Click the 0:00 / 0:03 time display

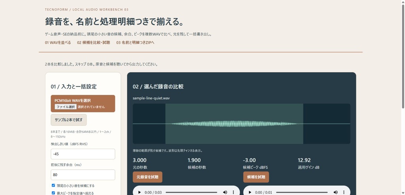153,192
